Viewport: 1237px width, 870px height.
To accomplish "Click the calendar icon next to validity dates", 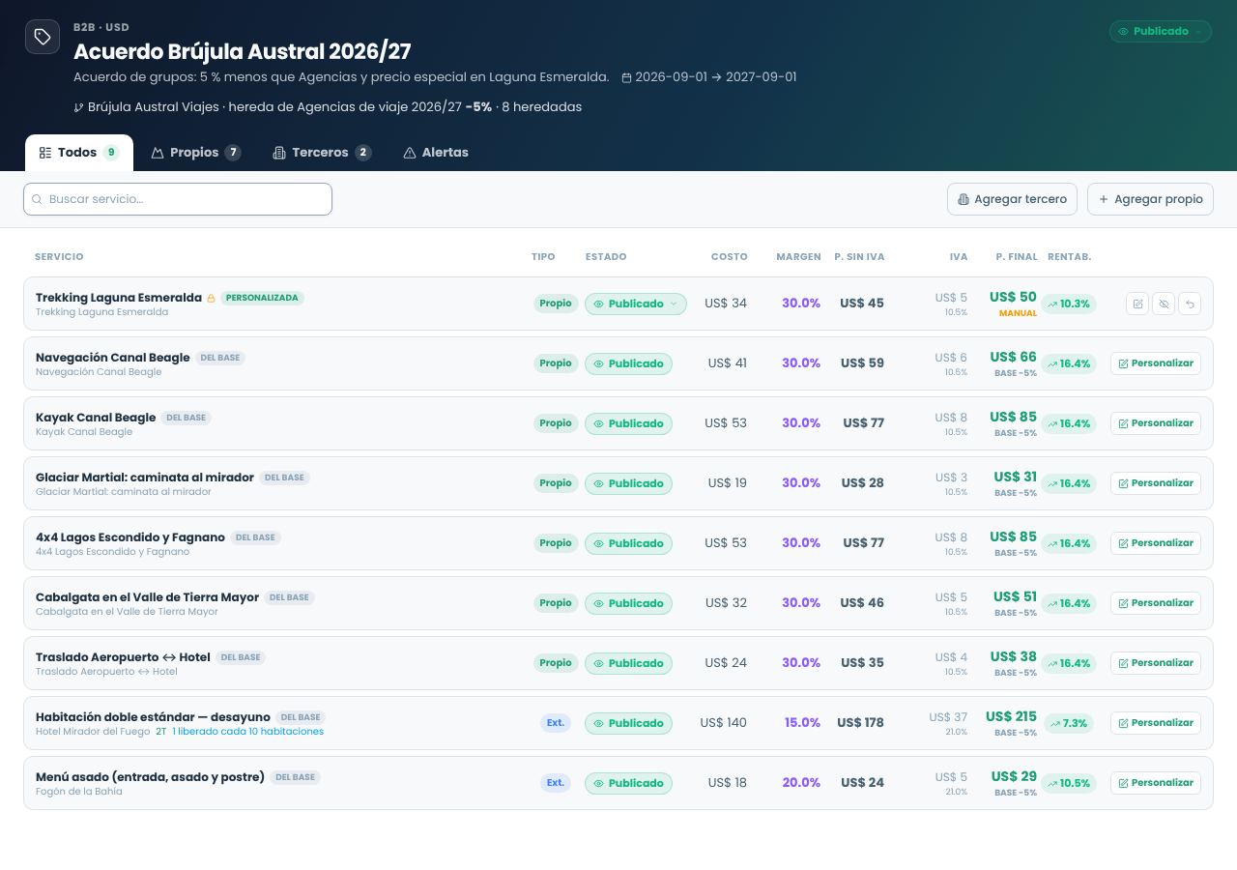I will (x=626, y=77).
